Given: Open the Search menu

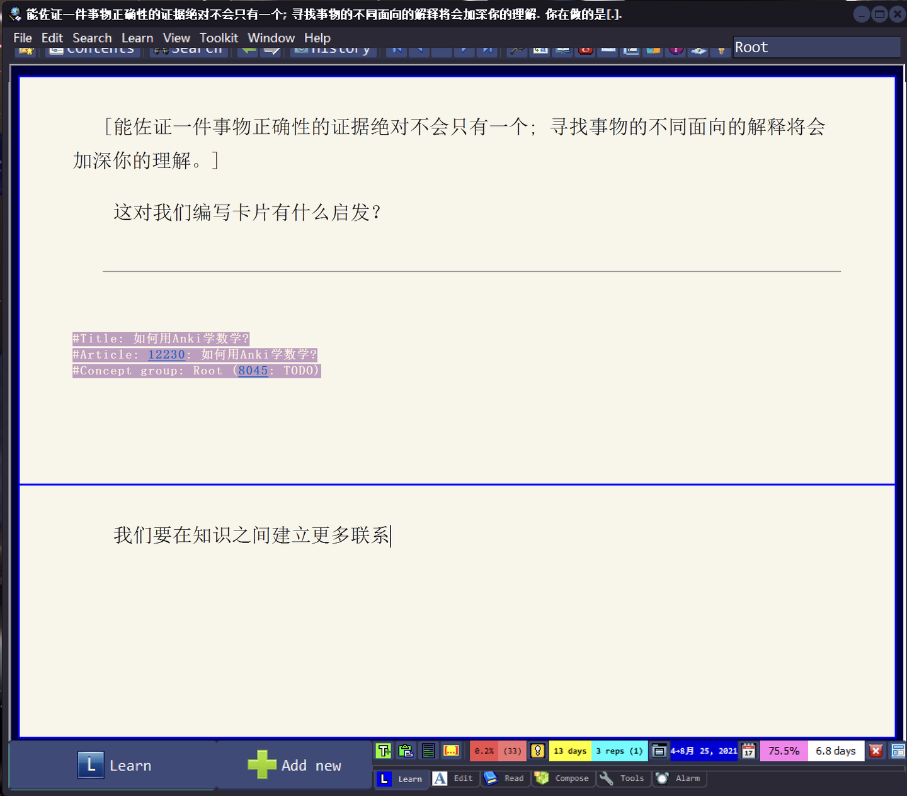Looking at the screenshot, I should tap(92, 38).
